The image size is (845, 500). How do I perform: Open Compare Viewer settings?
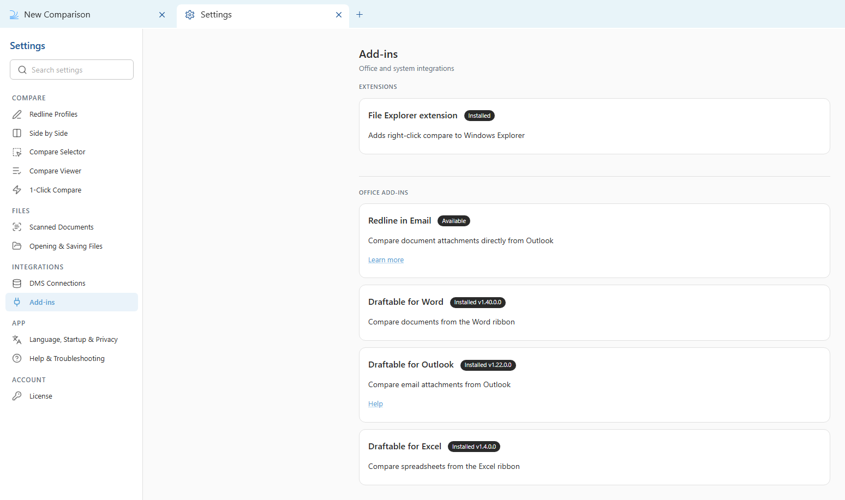click(x=71, y=171)
